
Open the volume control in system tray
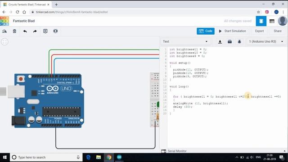click(252, 157)
